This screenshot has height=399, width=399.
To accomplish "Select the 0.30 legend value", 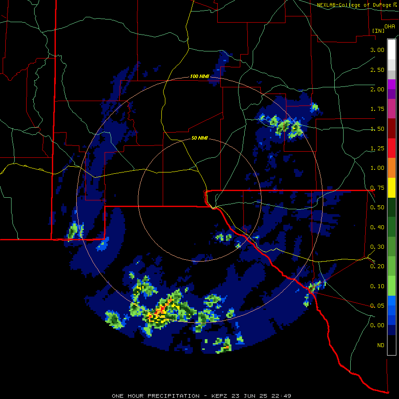I will click(x=377, y=247).
